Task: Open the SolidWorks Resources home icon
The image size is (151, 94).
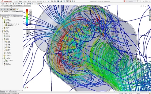Action: coord(150,10)
